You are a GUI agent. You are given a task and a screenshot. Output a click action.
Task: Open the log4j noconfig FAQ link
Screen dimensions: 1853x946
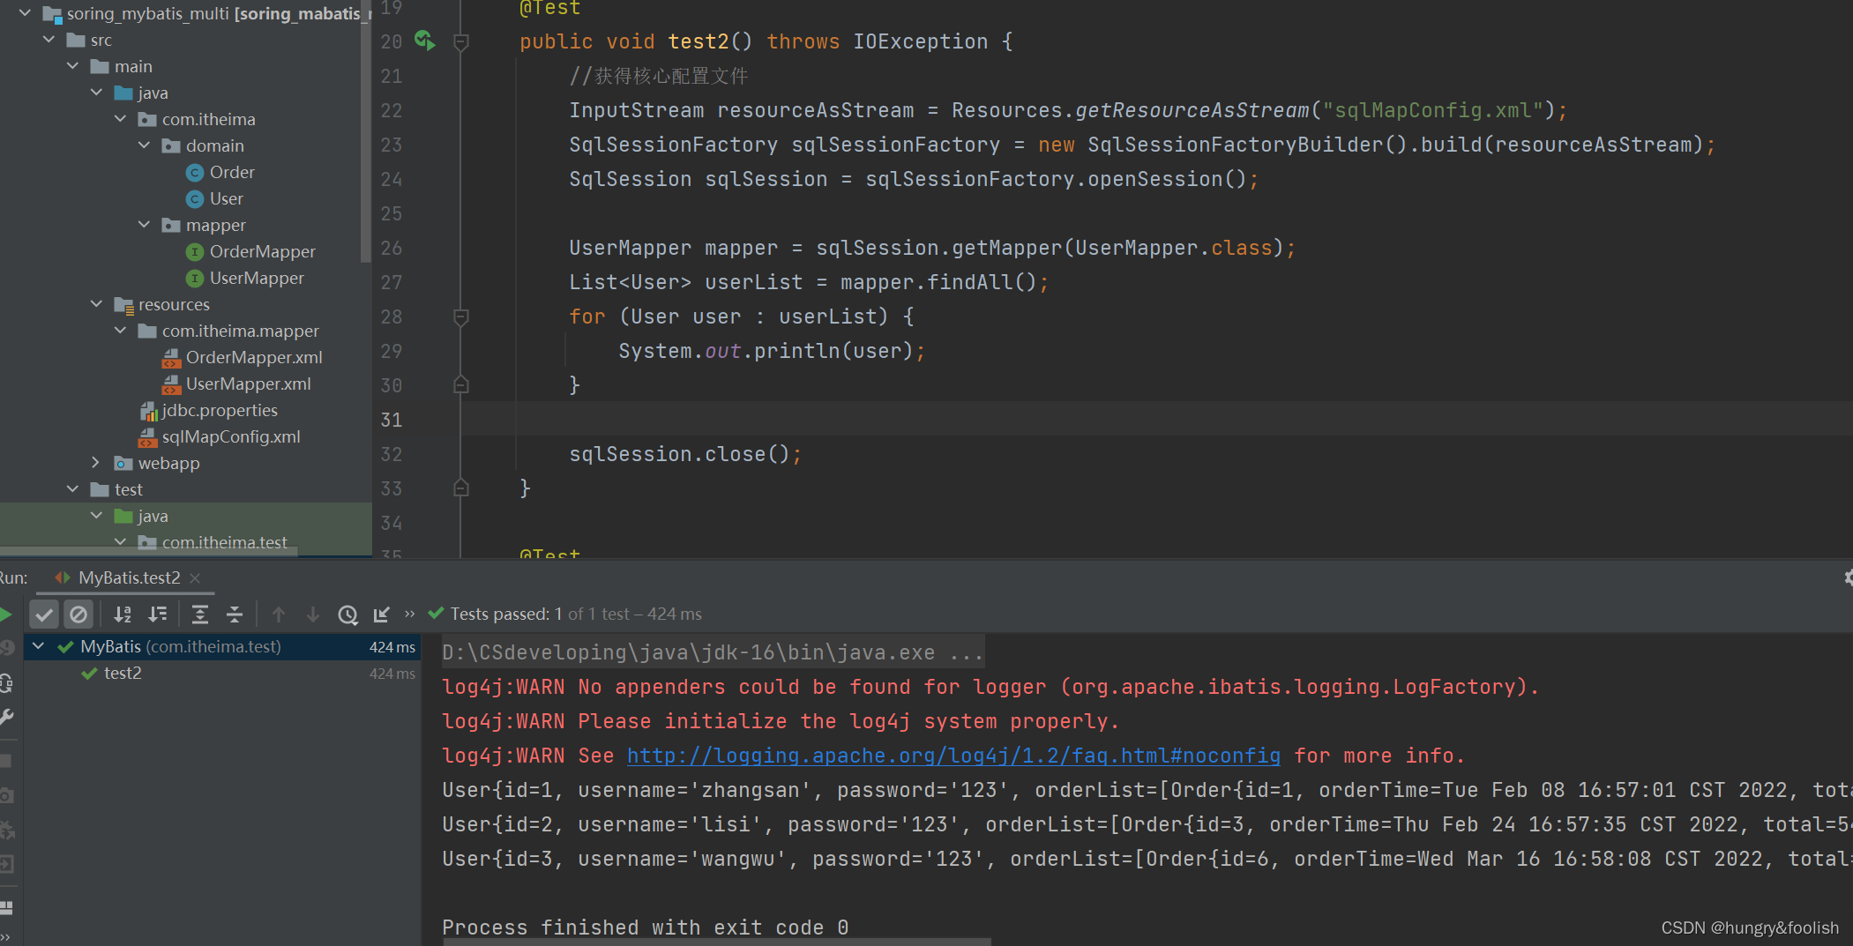953,756
